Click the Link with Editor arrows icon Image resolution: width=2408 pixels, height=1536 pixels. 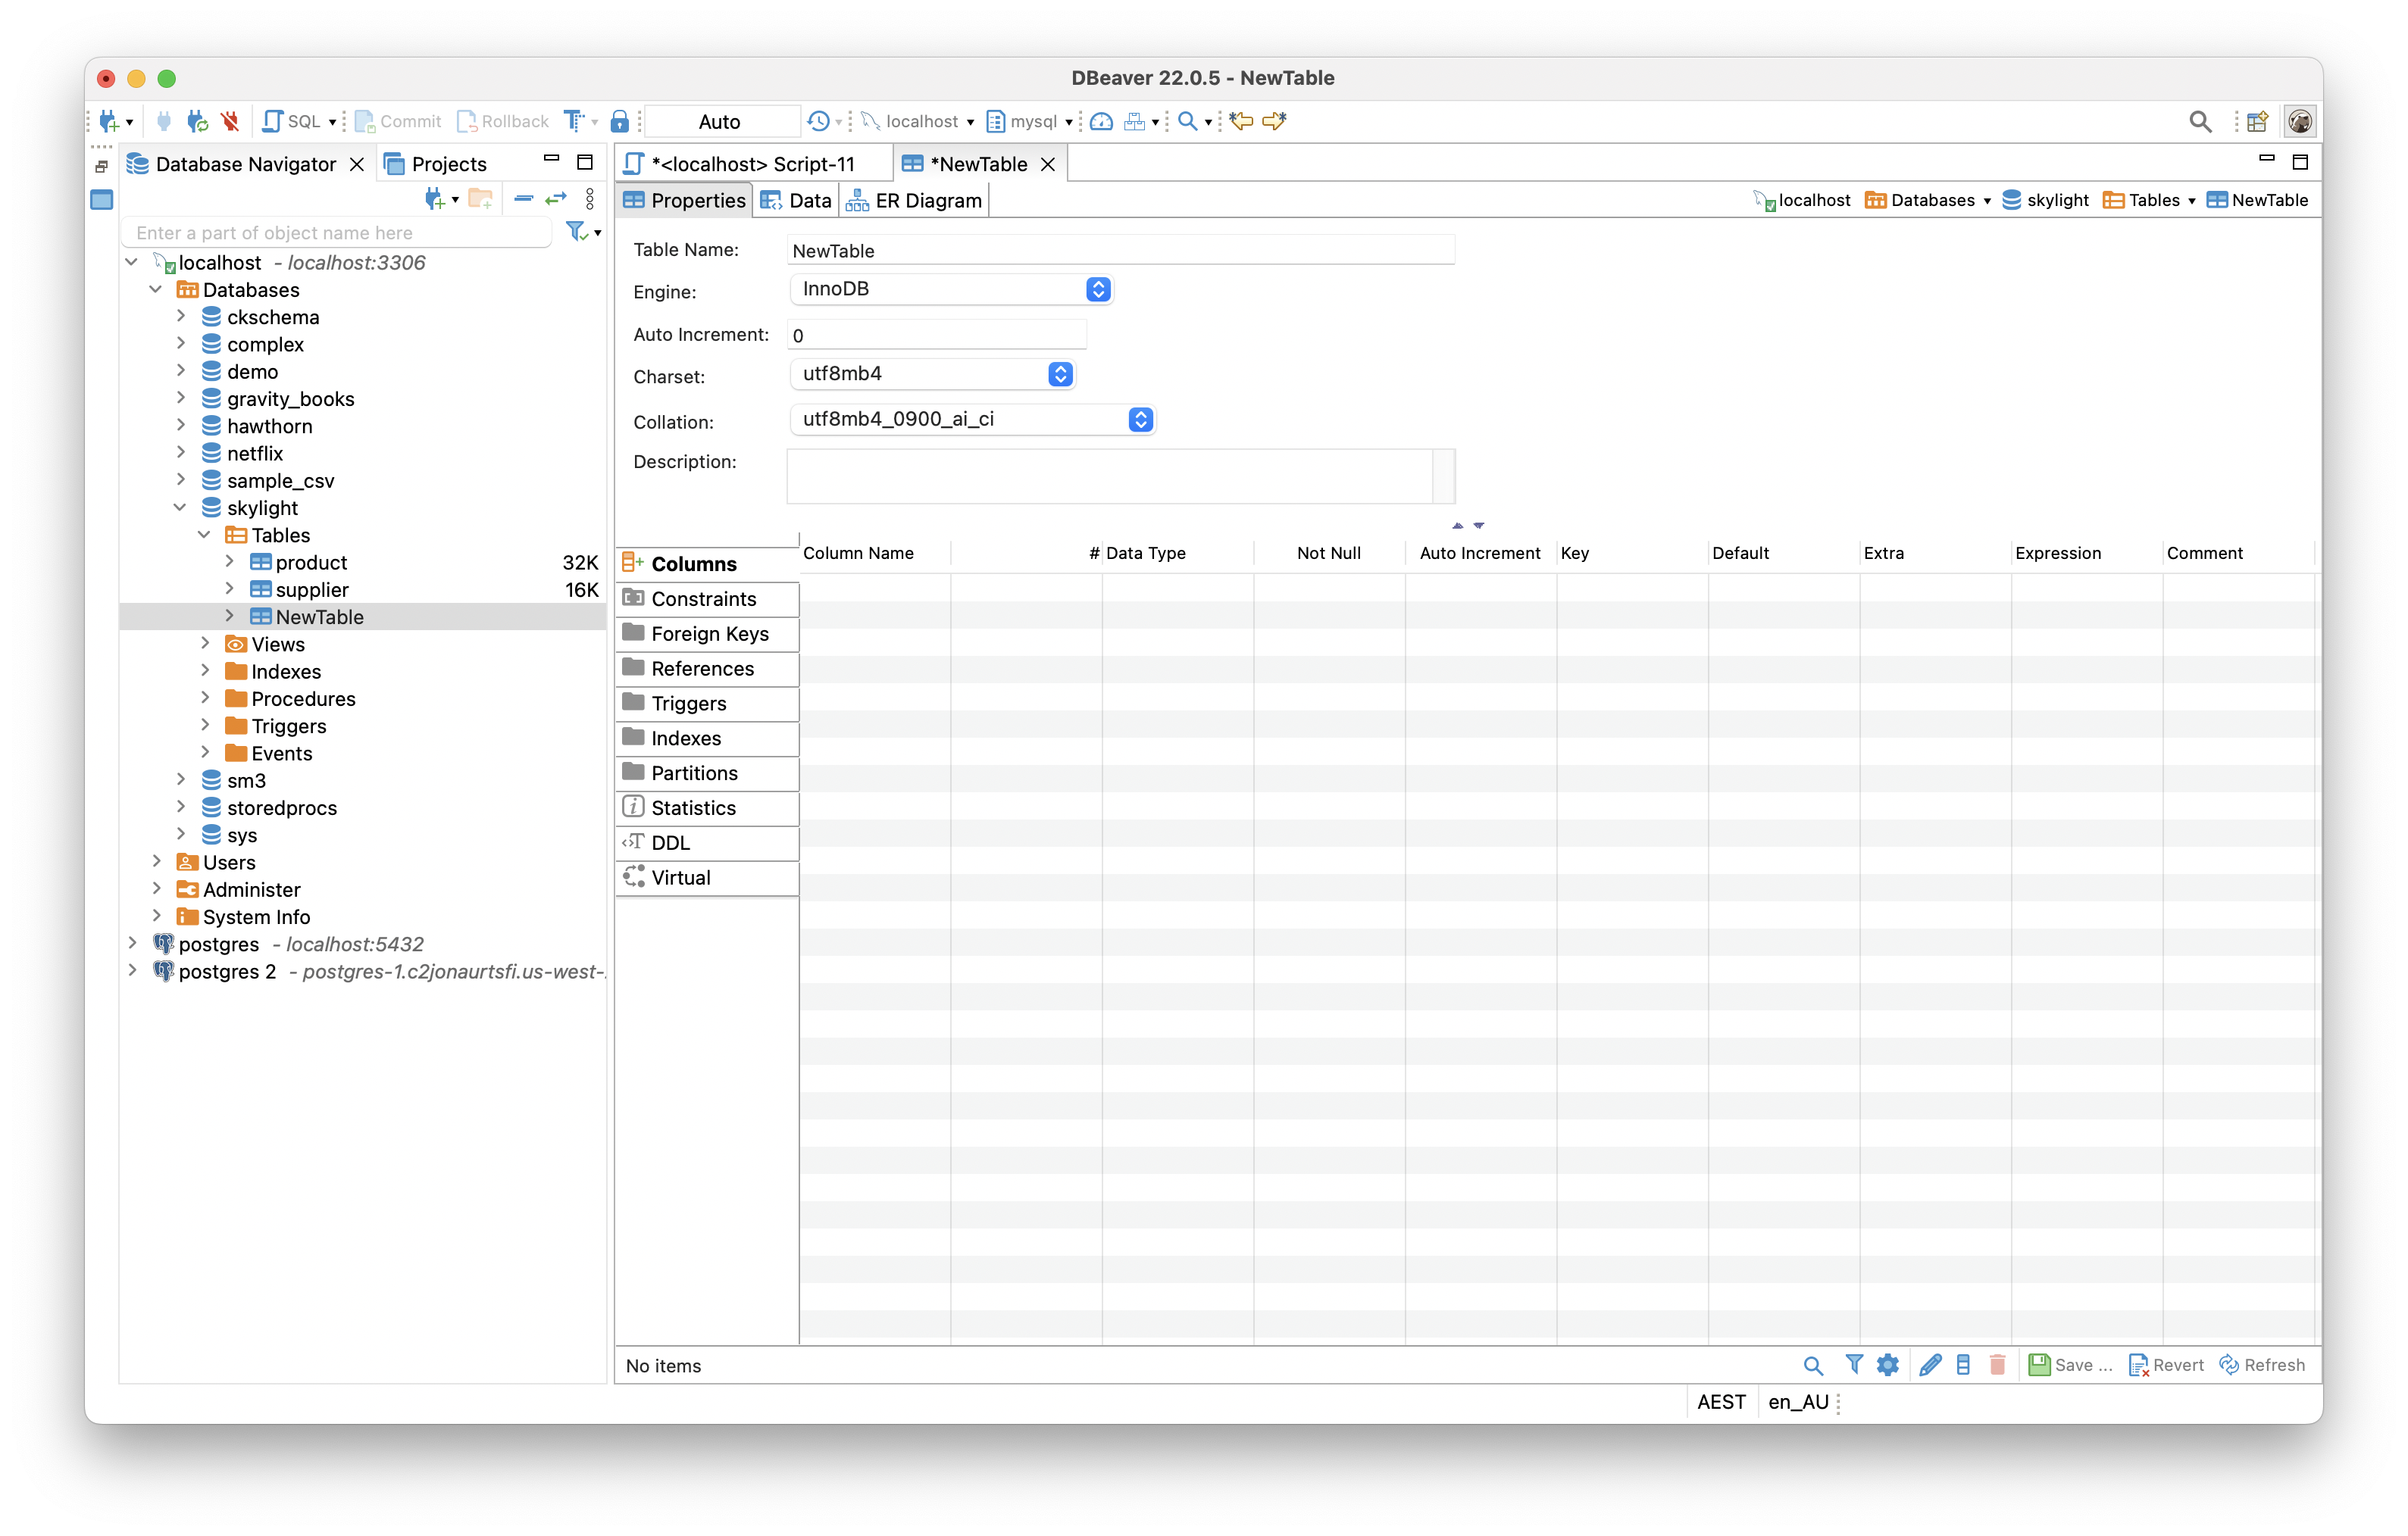tap(556, 199)
